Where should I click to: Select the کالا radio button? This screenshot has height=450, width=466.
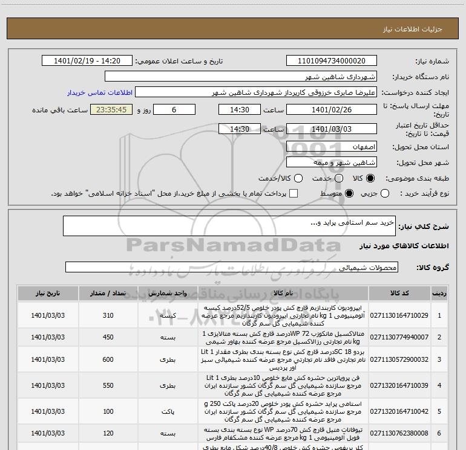370,178
